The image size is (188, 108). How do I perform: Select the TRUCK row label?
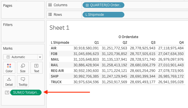pyautogui.click(x=56, y=82)
